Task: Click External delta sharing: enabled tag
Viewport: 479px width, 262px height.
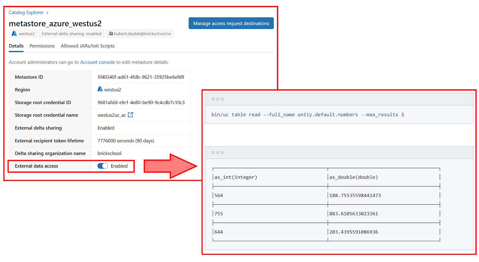Action: [x=72, y=33]
